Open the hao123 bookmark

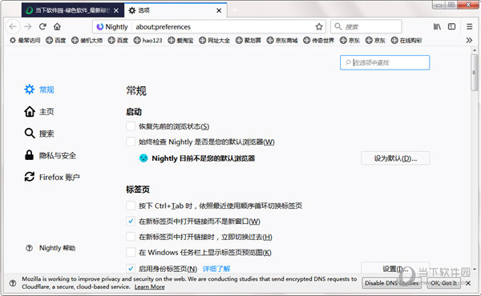(x=148, y=40)
